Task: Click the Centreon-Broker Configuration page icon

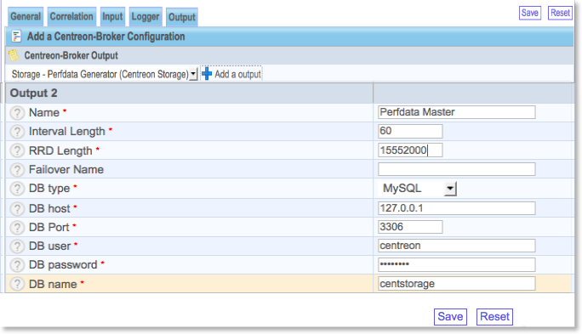Action: click(x=16, y=37)
